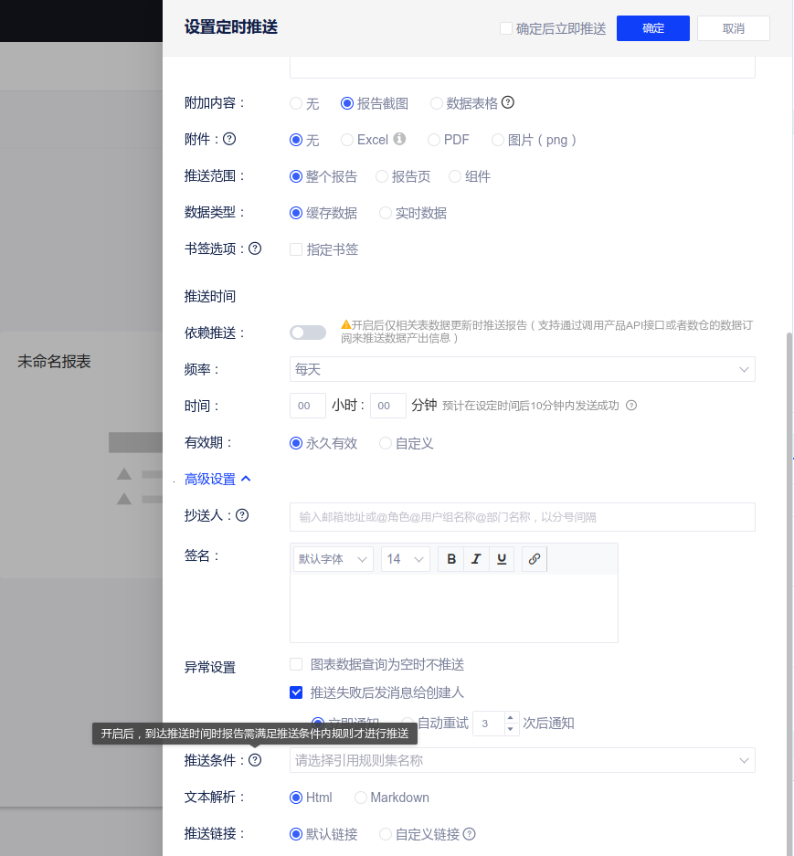Click the info icon next to Excel
This screenshot has width=794, height=856.
(398, 140)
